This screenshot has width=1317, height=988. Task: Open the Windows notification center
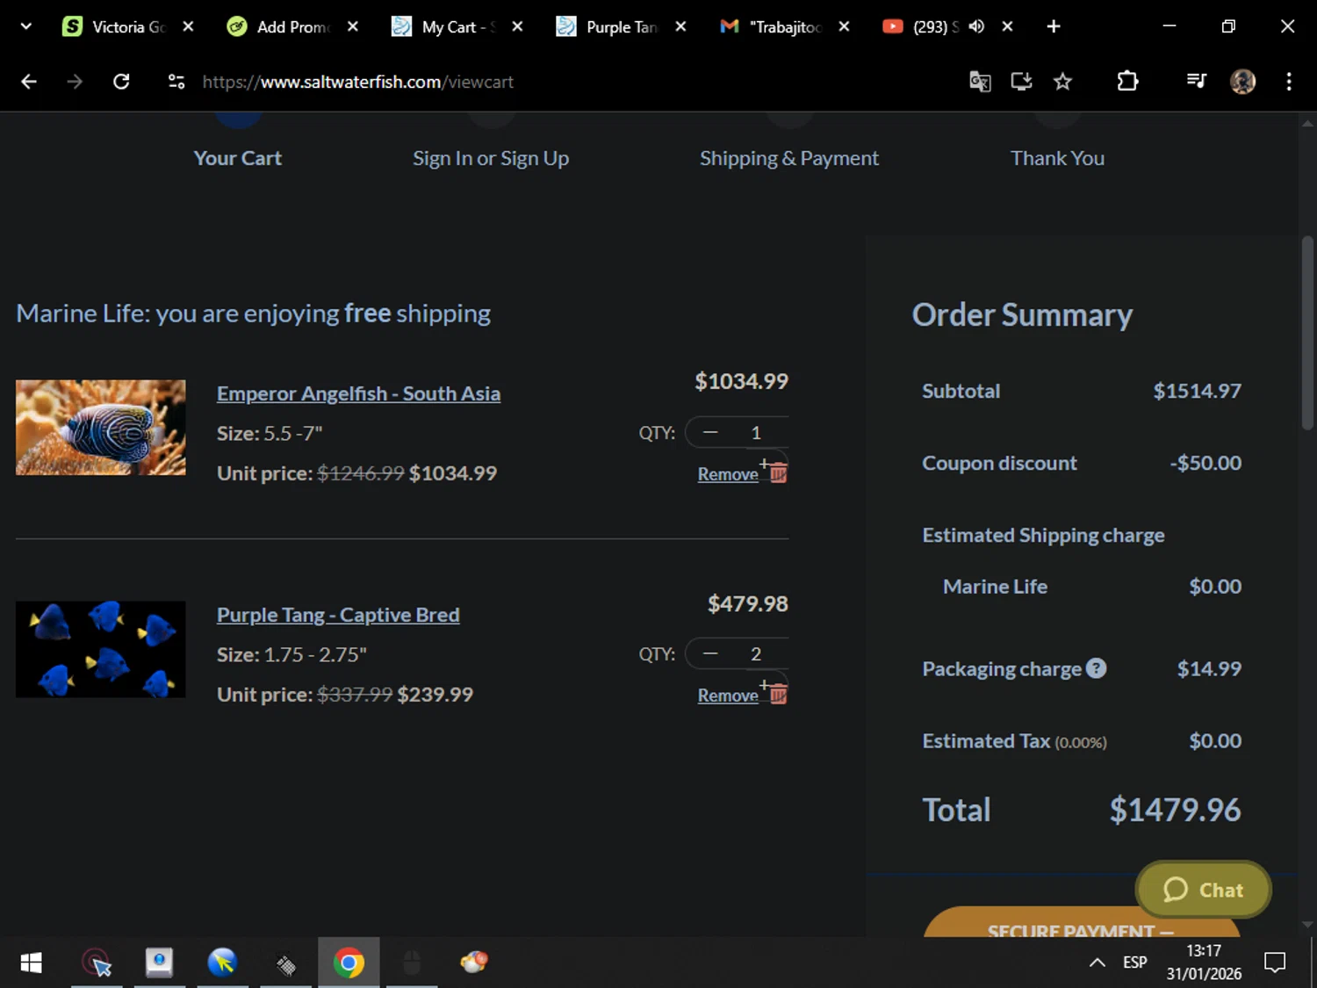tap(1274, 963)
